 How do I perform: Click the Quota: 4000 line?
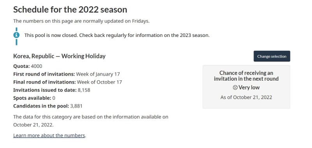[x=28, y=66]
